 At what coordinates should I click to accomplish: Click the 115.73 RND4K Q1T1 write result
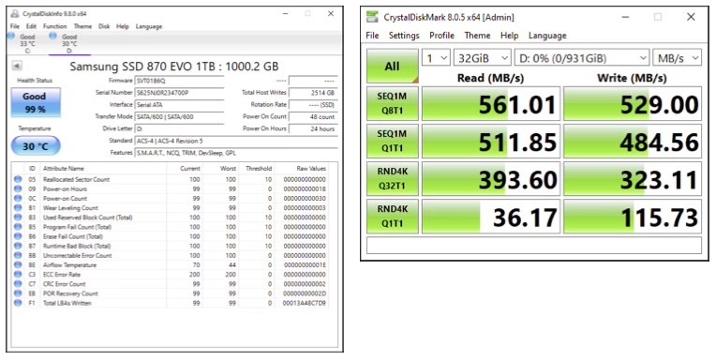(633, 217)
